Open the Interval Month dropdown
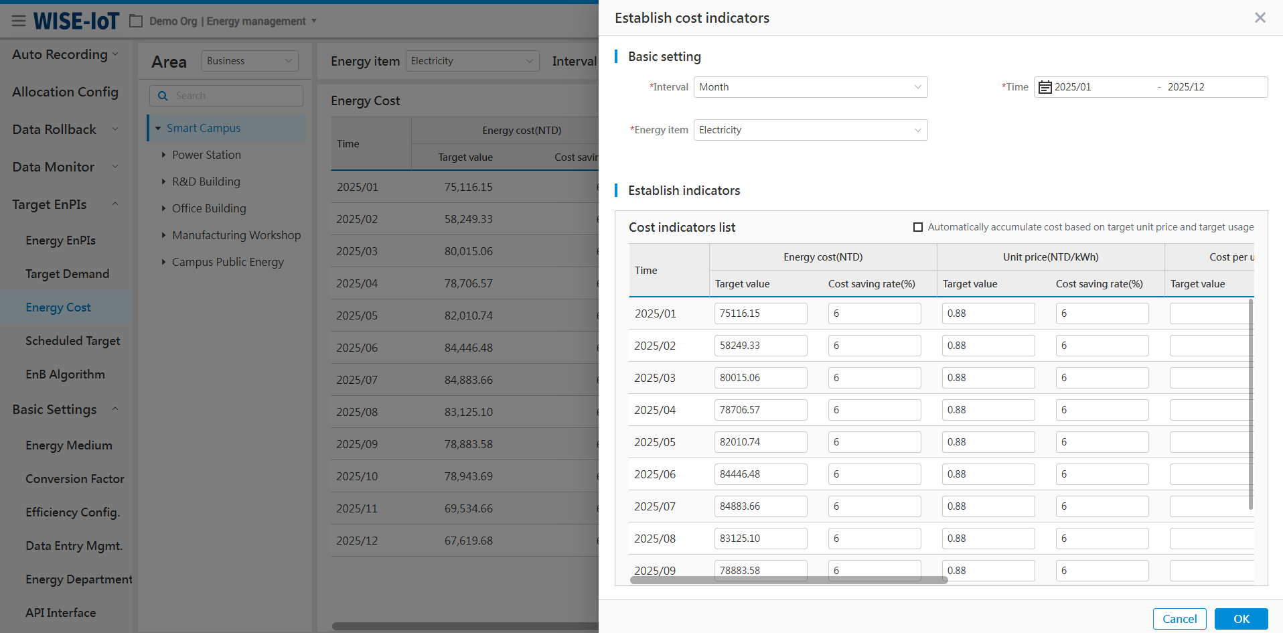 coord(810,87)
